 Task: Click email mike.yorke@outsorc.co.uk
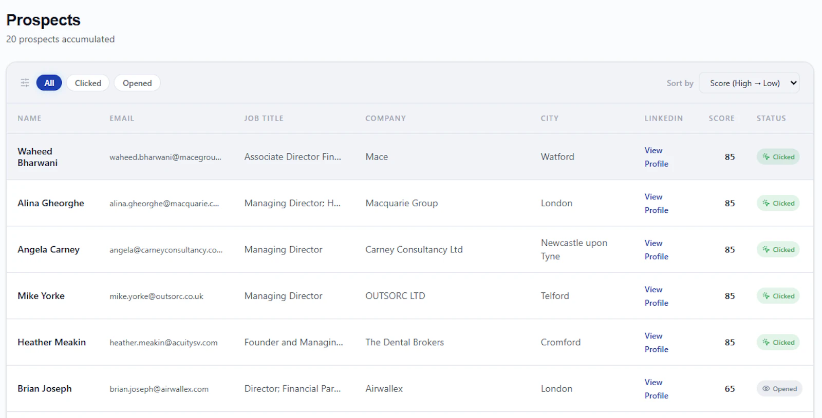click(156, 296)
